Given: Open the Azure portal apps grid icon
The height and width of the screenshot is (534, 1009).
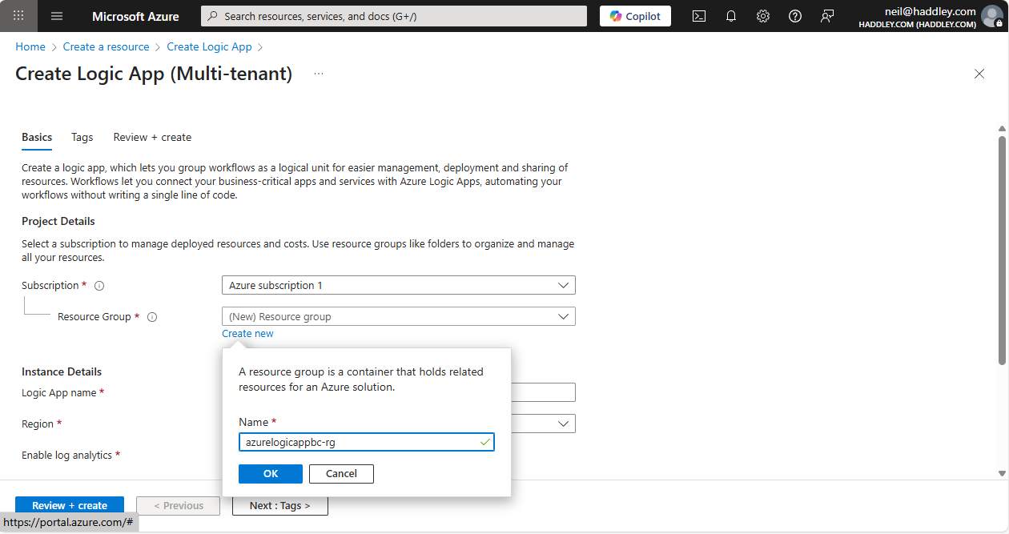Looking at the screenshot, I should (19, 16).
